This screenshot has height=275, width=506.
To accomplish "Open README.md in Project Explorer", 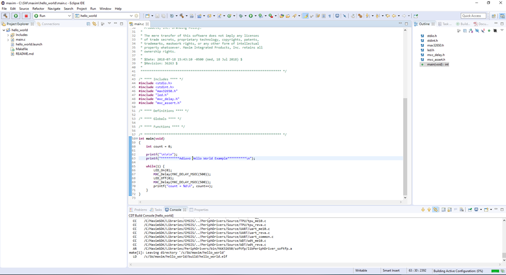I will [24, 54].
